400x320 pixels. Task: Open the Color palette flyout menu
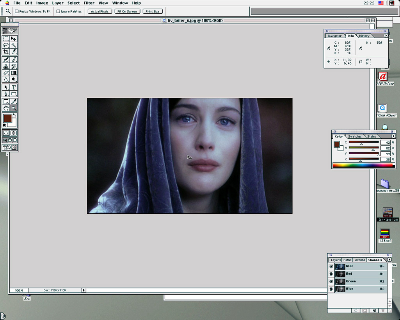tap(393, 136)
